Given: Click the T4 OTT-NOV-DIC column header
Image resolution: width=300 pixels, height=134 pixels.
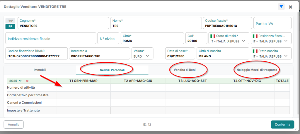Looking at the screenshot, I should (x=247, y=81).
